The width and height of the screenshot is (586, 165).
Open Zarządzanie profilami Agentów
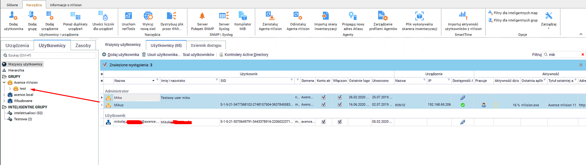pyautogui.click(x=383, y=16)
